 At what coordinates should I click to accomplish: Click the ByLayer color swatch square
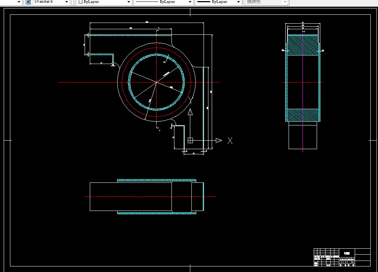click(81, 2)
